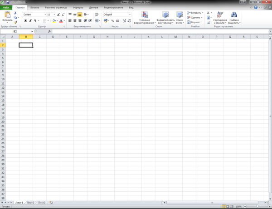272x209 pixels.
Task: Click the Удалить cells button
Action: point(195,18)
